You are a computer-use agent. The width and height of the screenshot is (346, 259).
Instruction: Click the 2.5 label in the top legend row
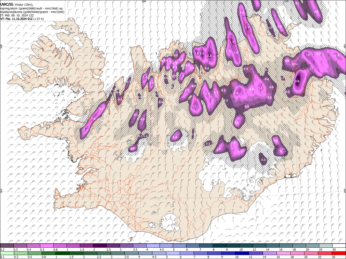click(x=109, y=250)
